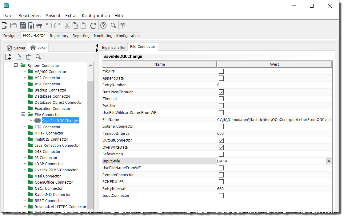Click the wireless connection status icon
Screen dimensions: 344x218
pos(123,25)
